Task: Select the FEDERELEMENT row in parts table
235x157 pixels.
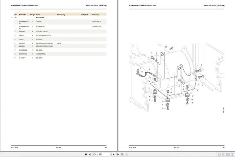Action: coord(60,31)
